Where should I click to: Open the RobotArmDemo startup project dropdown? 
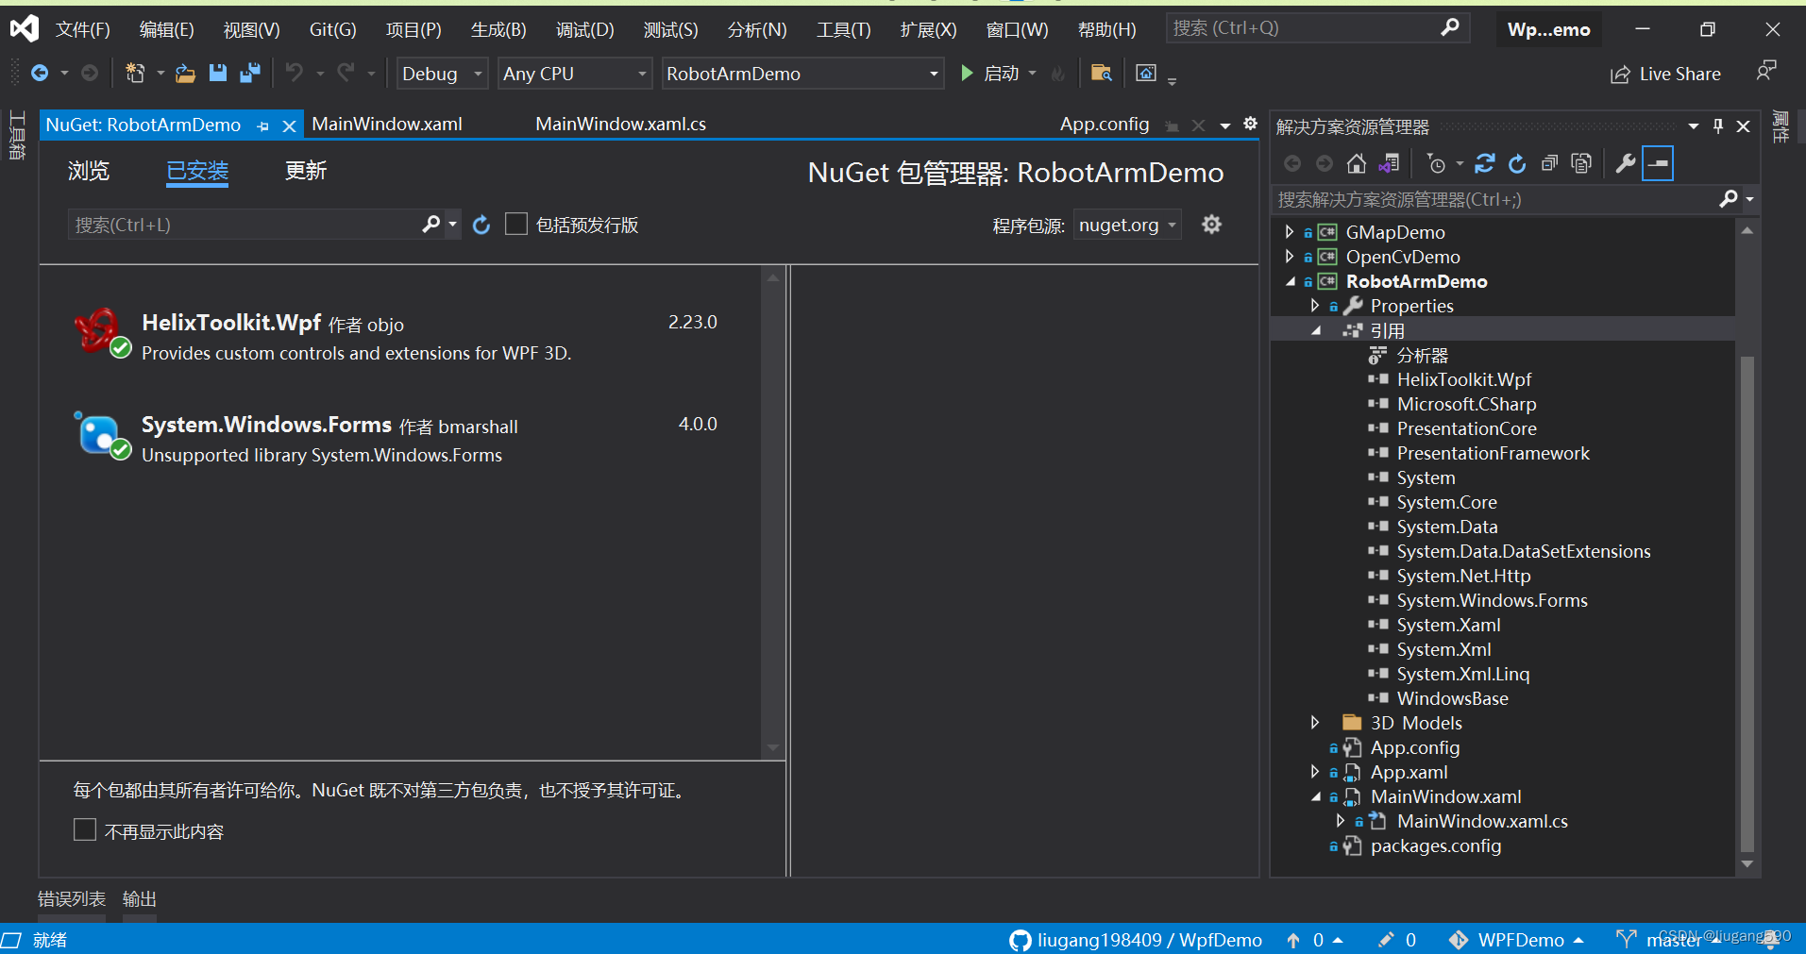coord(802,73)
